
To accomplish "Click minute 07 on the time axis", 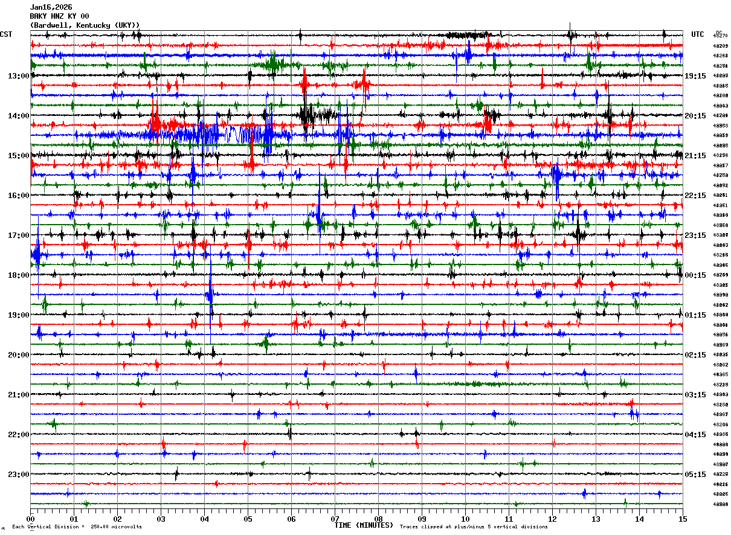I will click(x=335, y=519).
